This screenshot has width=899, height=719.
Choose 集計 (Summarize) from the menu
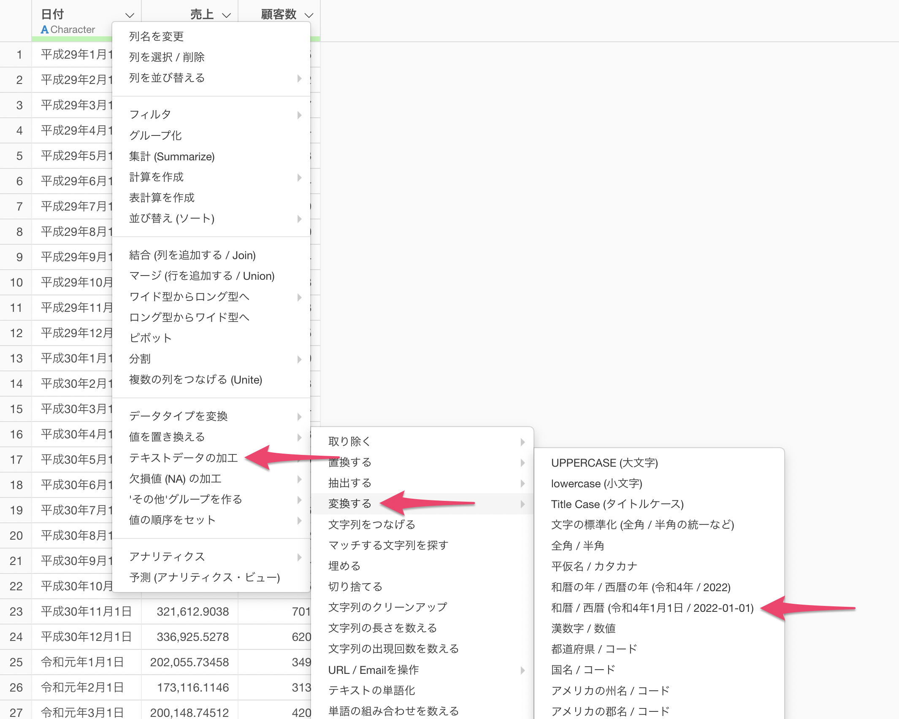pos(211,156)
